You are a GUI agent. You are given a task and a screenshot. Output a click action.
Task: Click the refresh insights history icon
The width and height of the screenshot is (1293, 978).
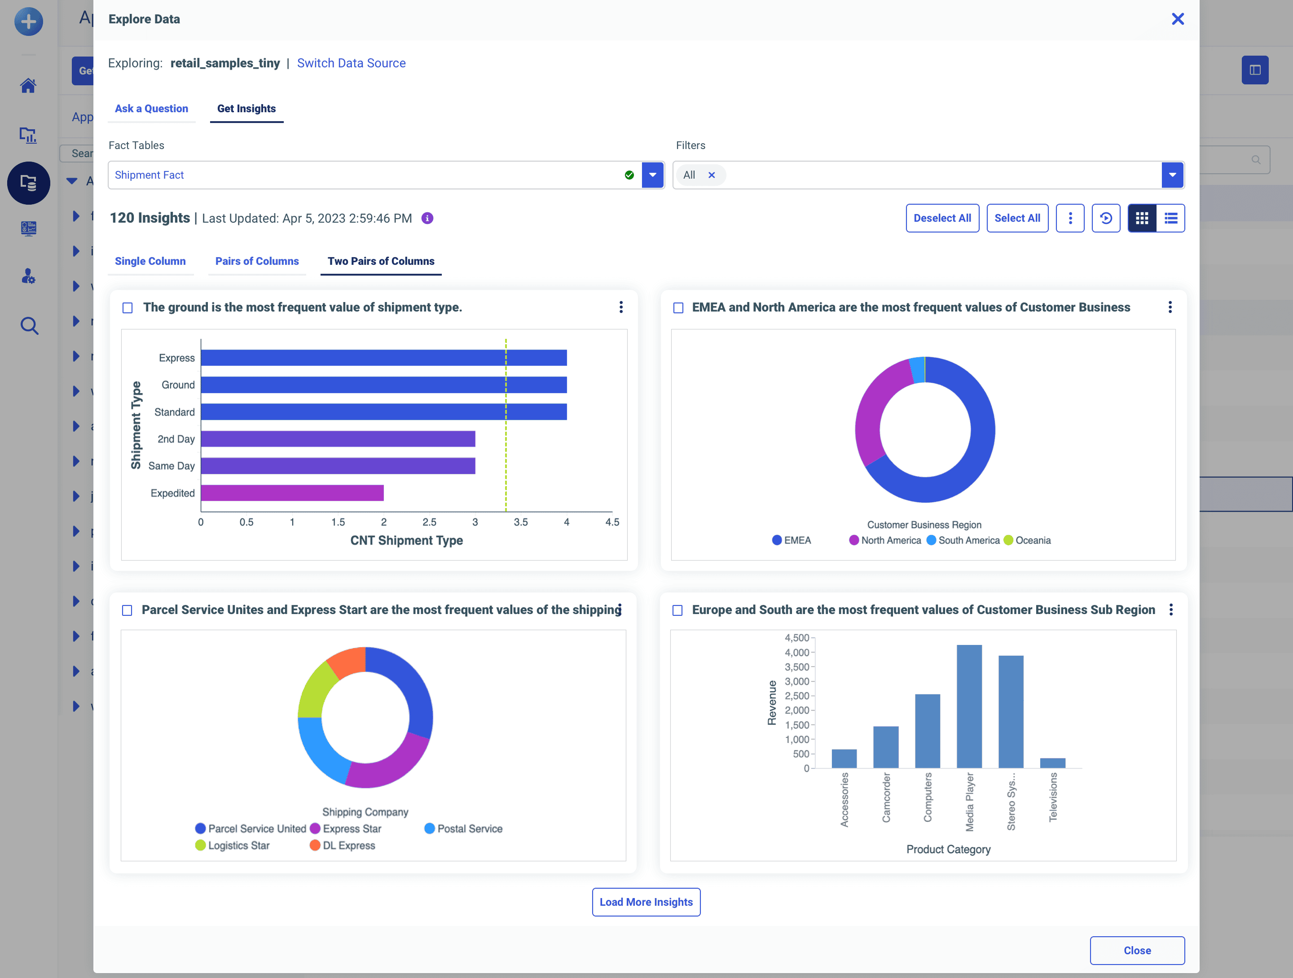pos(1105,218)
